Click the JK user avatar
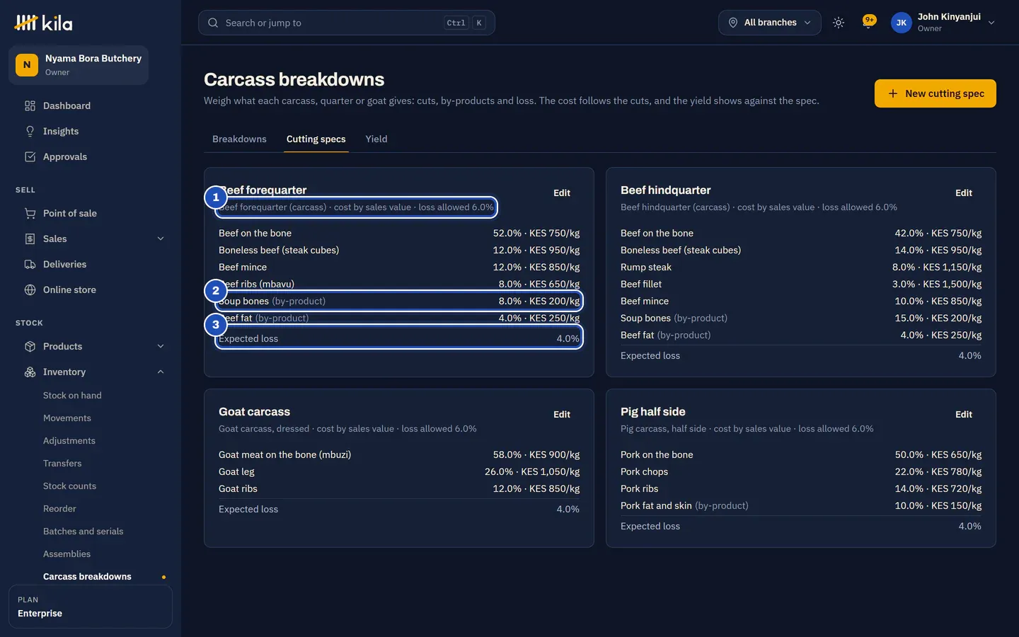 point(902,23)
